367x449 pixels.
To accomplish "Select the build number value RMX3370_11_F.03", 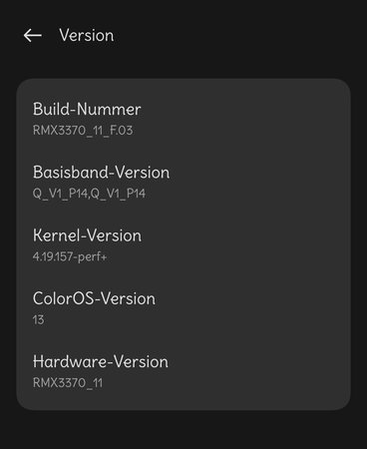I will click(x=83, y=130).
